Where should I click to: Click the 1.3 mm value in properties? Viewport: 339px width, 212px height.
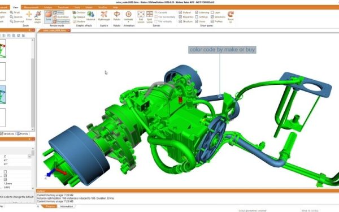pyautogui.click(x=8, y=183)
